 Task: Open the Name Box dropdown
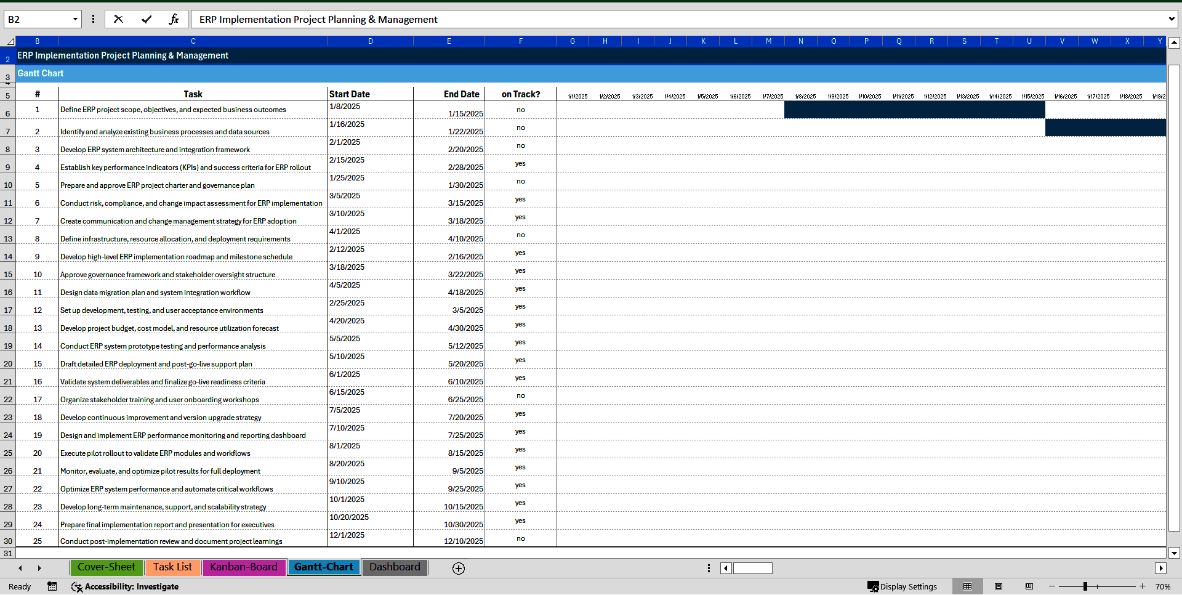click(76, 18)
